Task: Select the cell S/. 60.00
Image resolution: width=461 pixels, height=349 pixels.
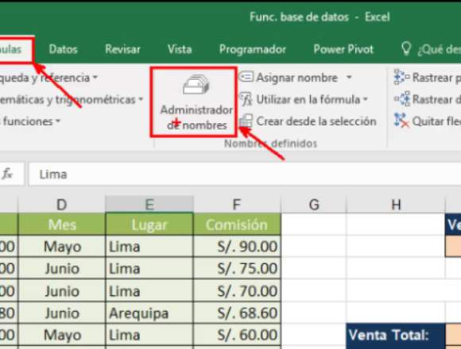Action: click(237, 335)
